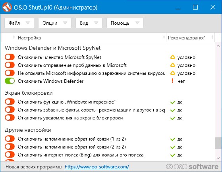Maximize the O&O ShutUp10 window
The image size is (222, 172).
[195, 7]
